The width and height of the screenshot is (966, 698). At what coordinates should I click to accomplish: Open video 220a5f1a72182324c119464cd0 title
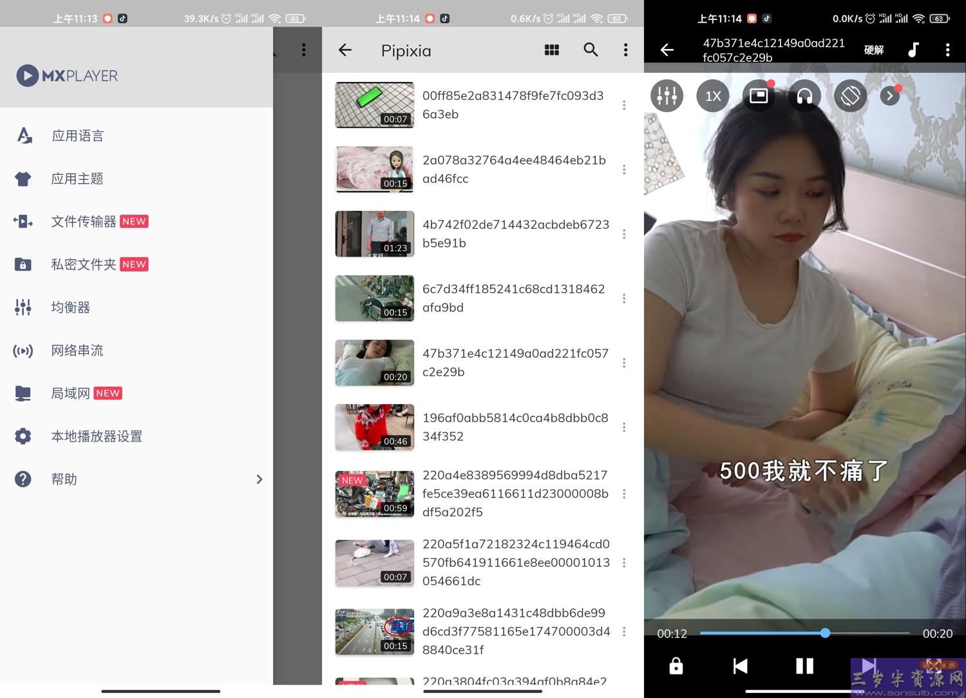(x=516, y=563)
